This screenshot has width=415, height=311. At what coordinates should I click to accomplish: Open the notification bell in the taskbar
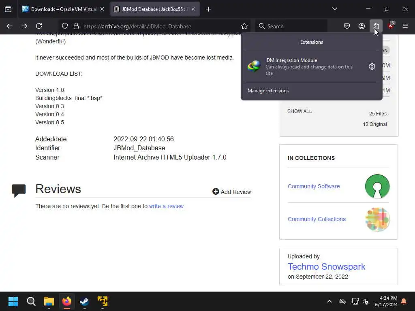[x=404, y=301]
